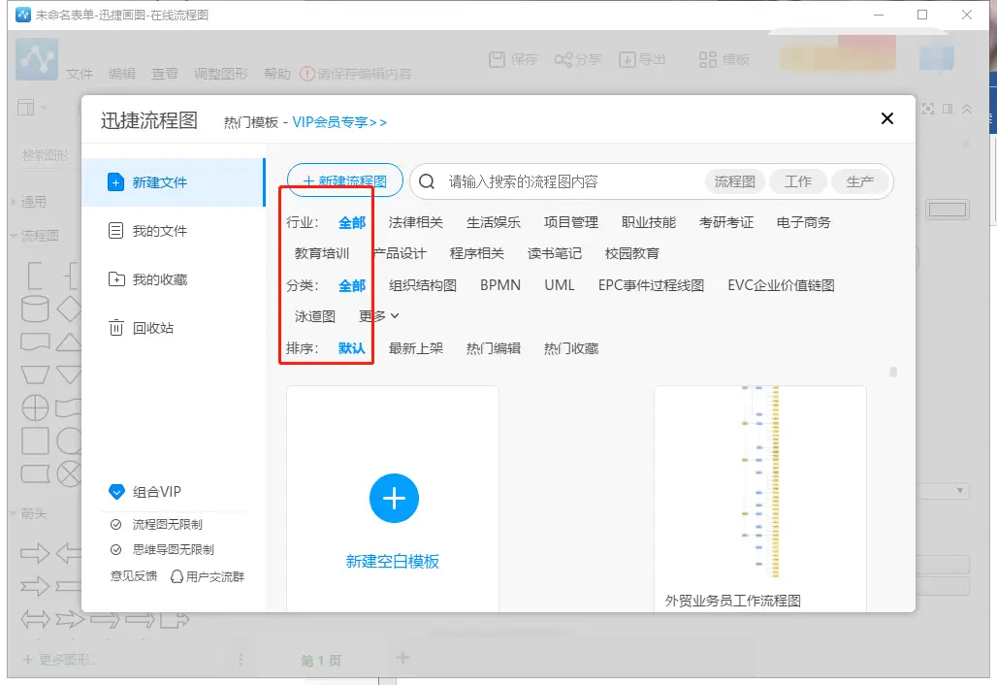Screen dimensions: 997x685
Task: Filter industry by 考研考证
Action: (x=726, y=222)
